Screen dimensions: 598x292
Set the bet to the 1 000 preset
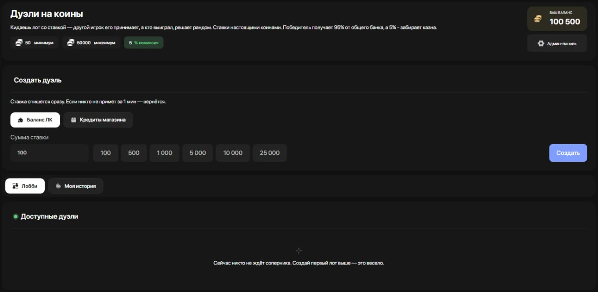pyautogui.click(x=164, y=153)
